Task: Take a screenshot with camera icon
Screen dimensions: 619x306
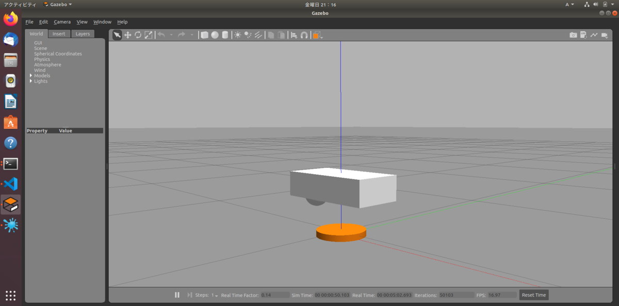Action: pos(573,35)
